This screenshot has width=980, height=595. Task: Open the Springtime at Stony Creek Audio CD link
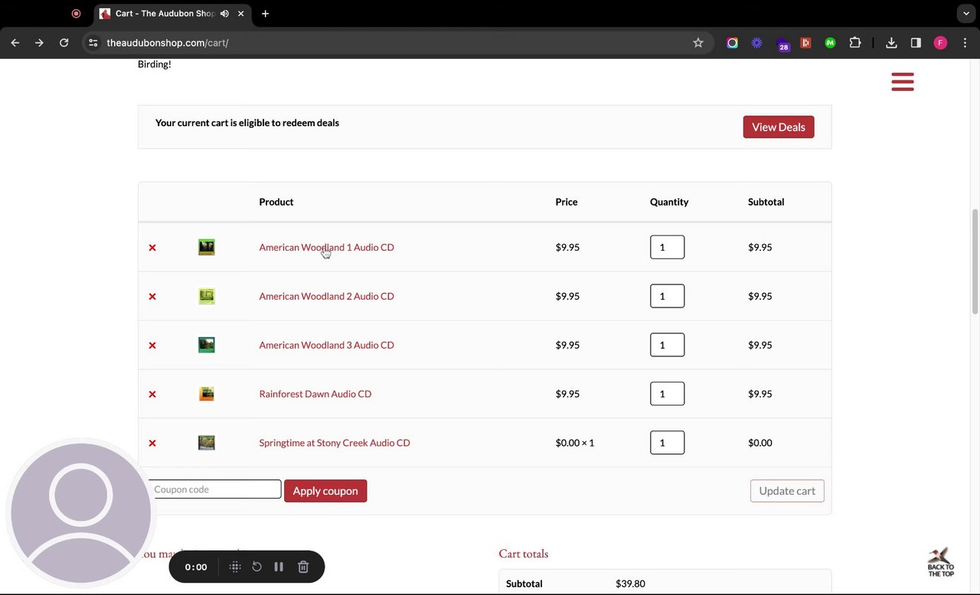click(335, 443)
